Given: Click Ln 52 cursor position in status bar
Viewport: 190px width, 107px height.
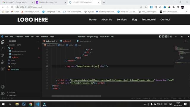Looking at the screenshot, I should (136, 98).
